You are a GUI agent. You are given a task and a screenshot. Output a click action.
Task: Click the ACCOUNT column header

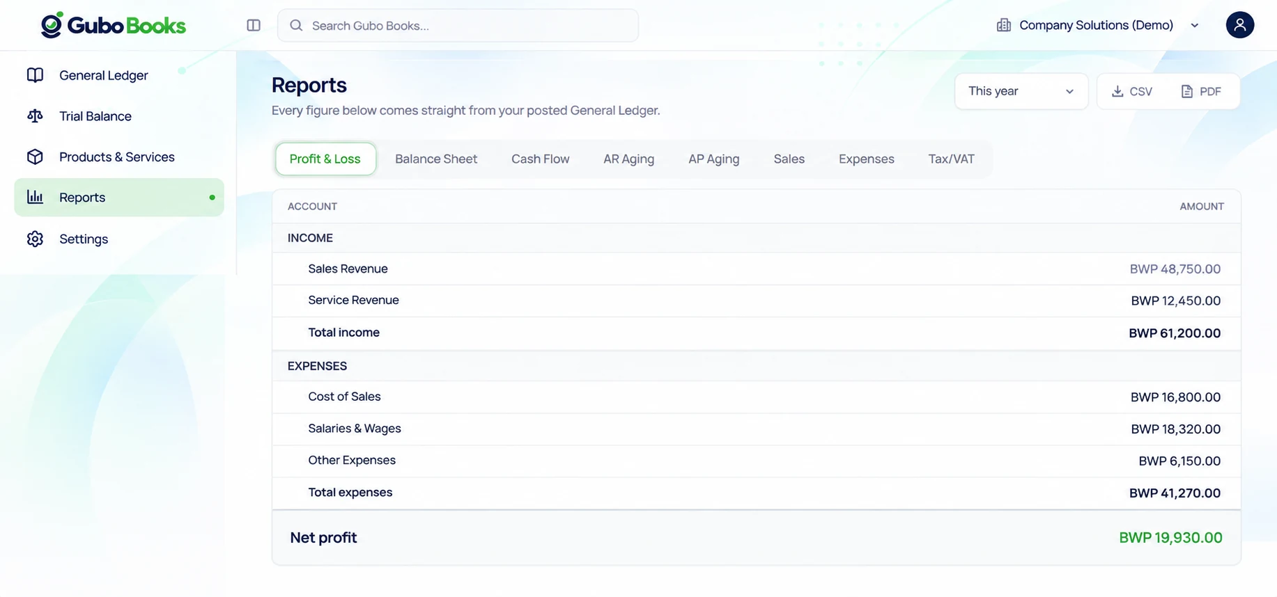[312, 206]
